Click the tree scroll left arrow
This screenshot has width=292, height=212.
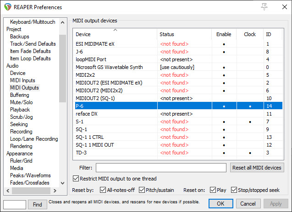(x=8, y=191)
